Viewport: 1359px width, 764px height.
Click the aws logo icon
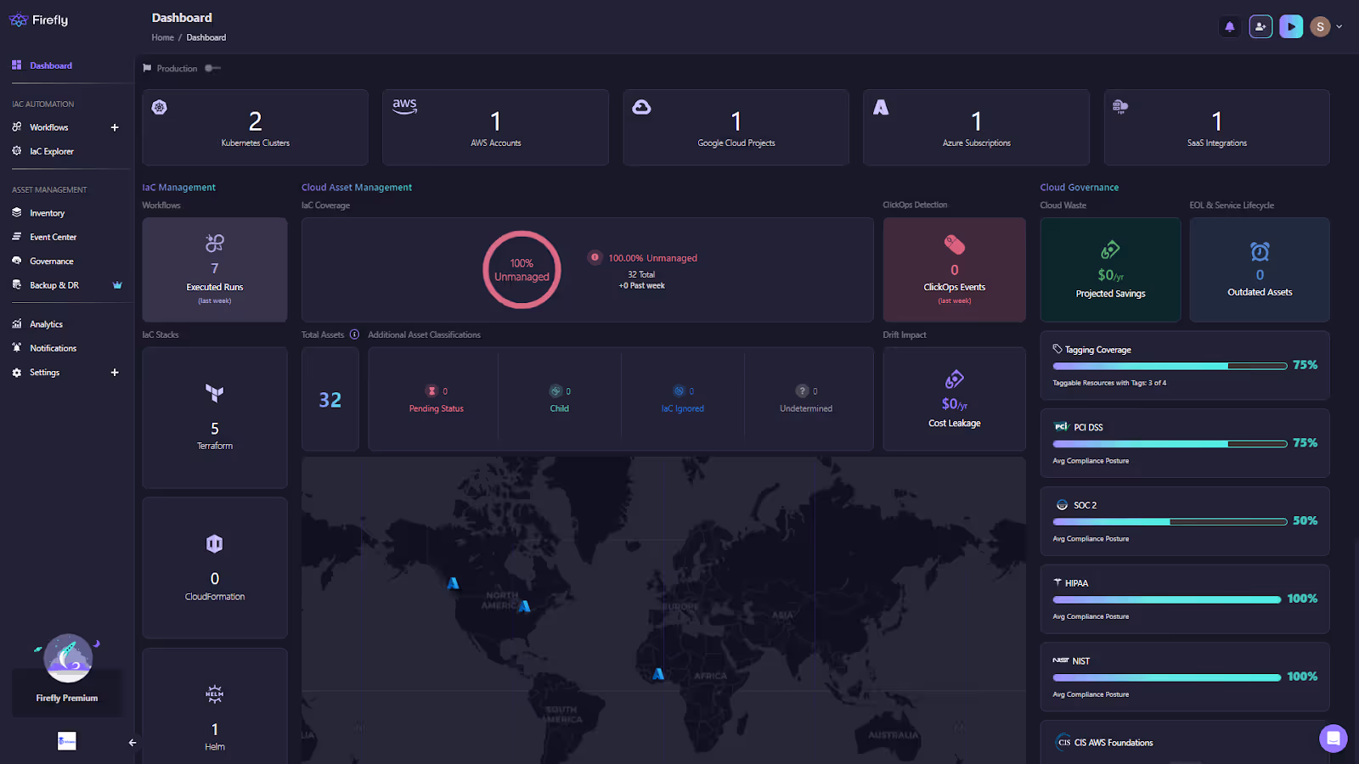point(404,106)
